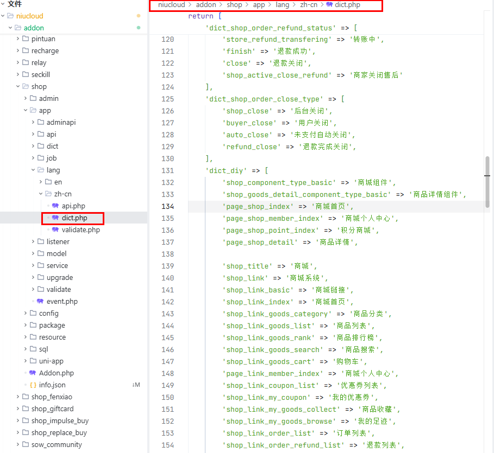Screen dimensions: 494x453
Task: Expand the adminapi folder arrow
Action: 33,123
